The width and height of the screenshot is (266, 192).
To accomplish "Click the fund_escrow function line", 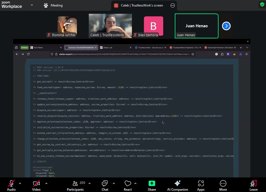I will [100, 87].
